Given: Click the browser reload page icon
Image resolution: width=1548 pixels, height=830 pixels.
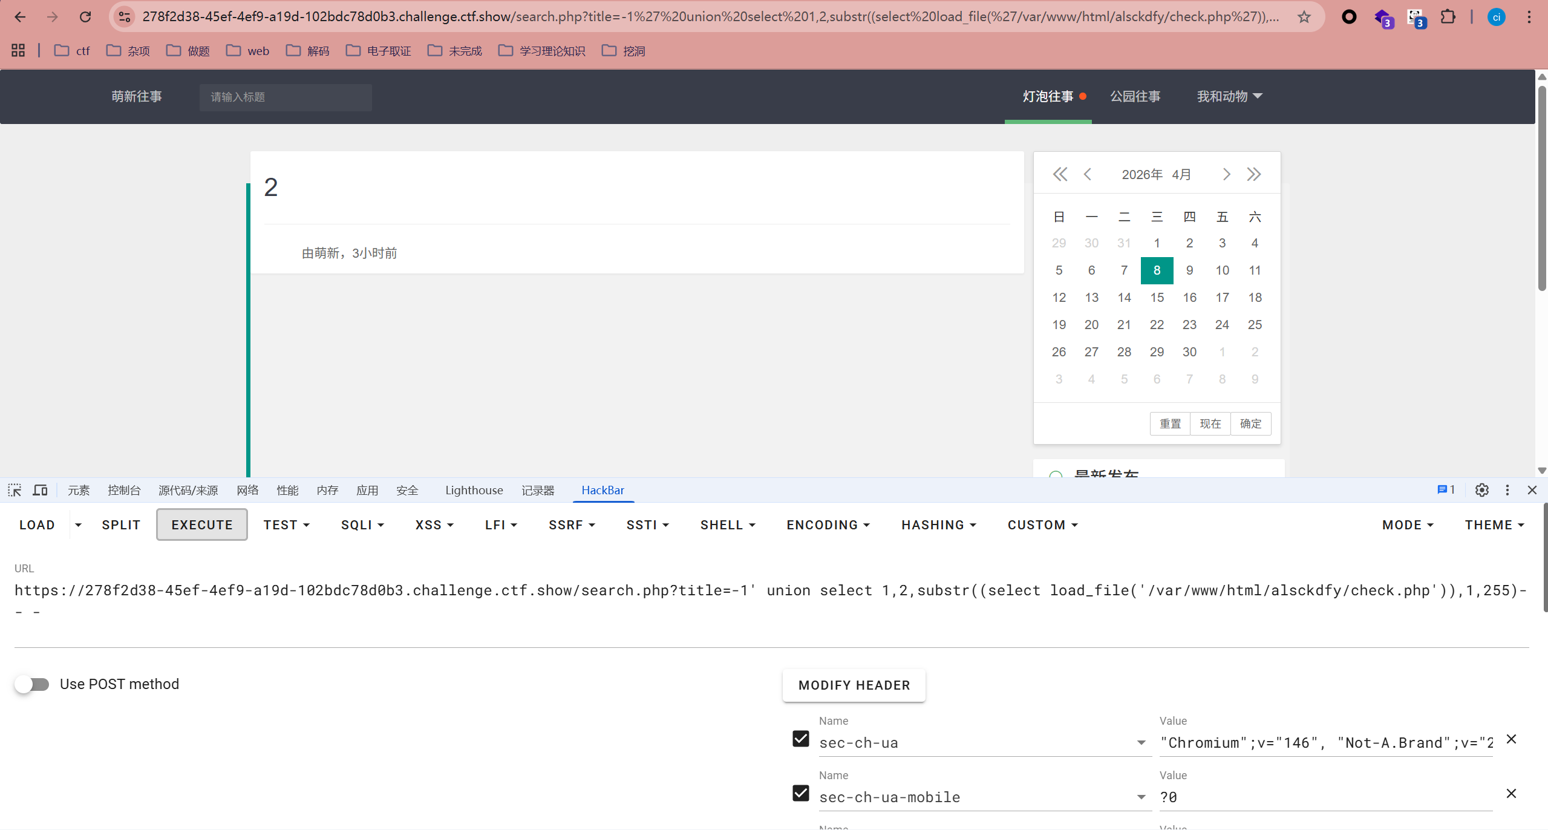Looking at the screenshot, I should pos(85,17).
